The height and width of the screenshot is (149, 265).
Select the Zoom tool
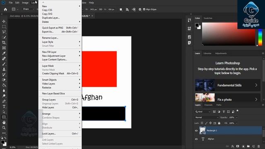pos(4,128)
